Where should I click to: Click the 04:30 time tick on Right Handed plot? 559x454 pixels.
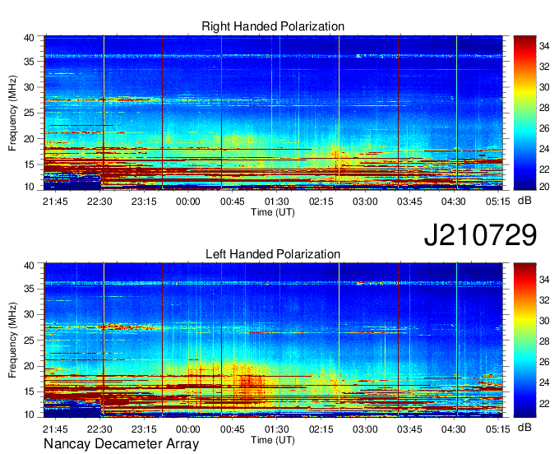(x=454, y=202)
